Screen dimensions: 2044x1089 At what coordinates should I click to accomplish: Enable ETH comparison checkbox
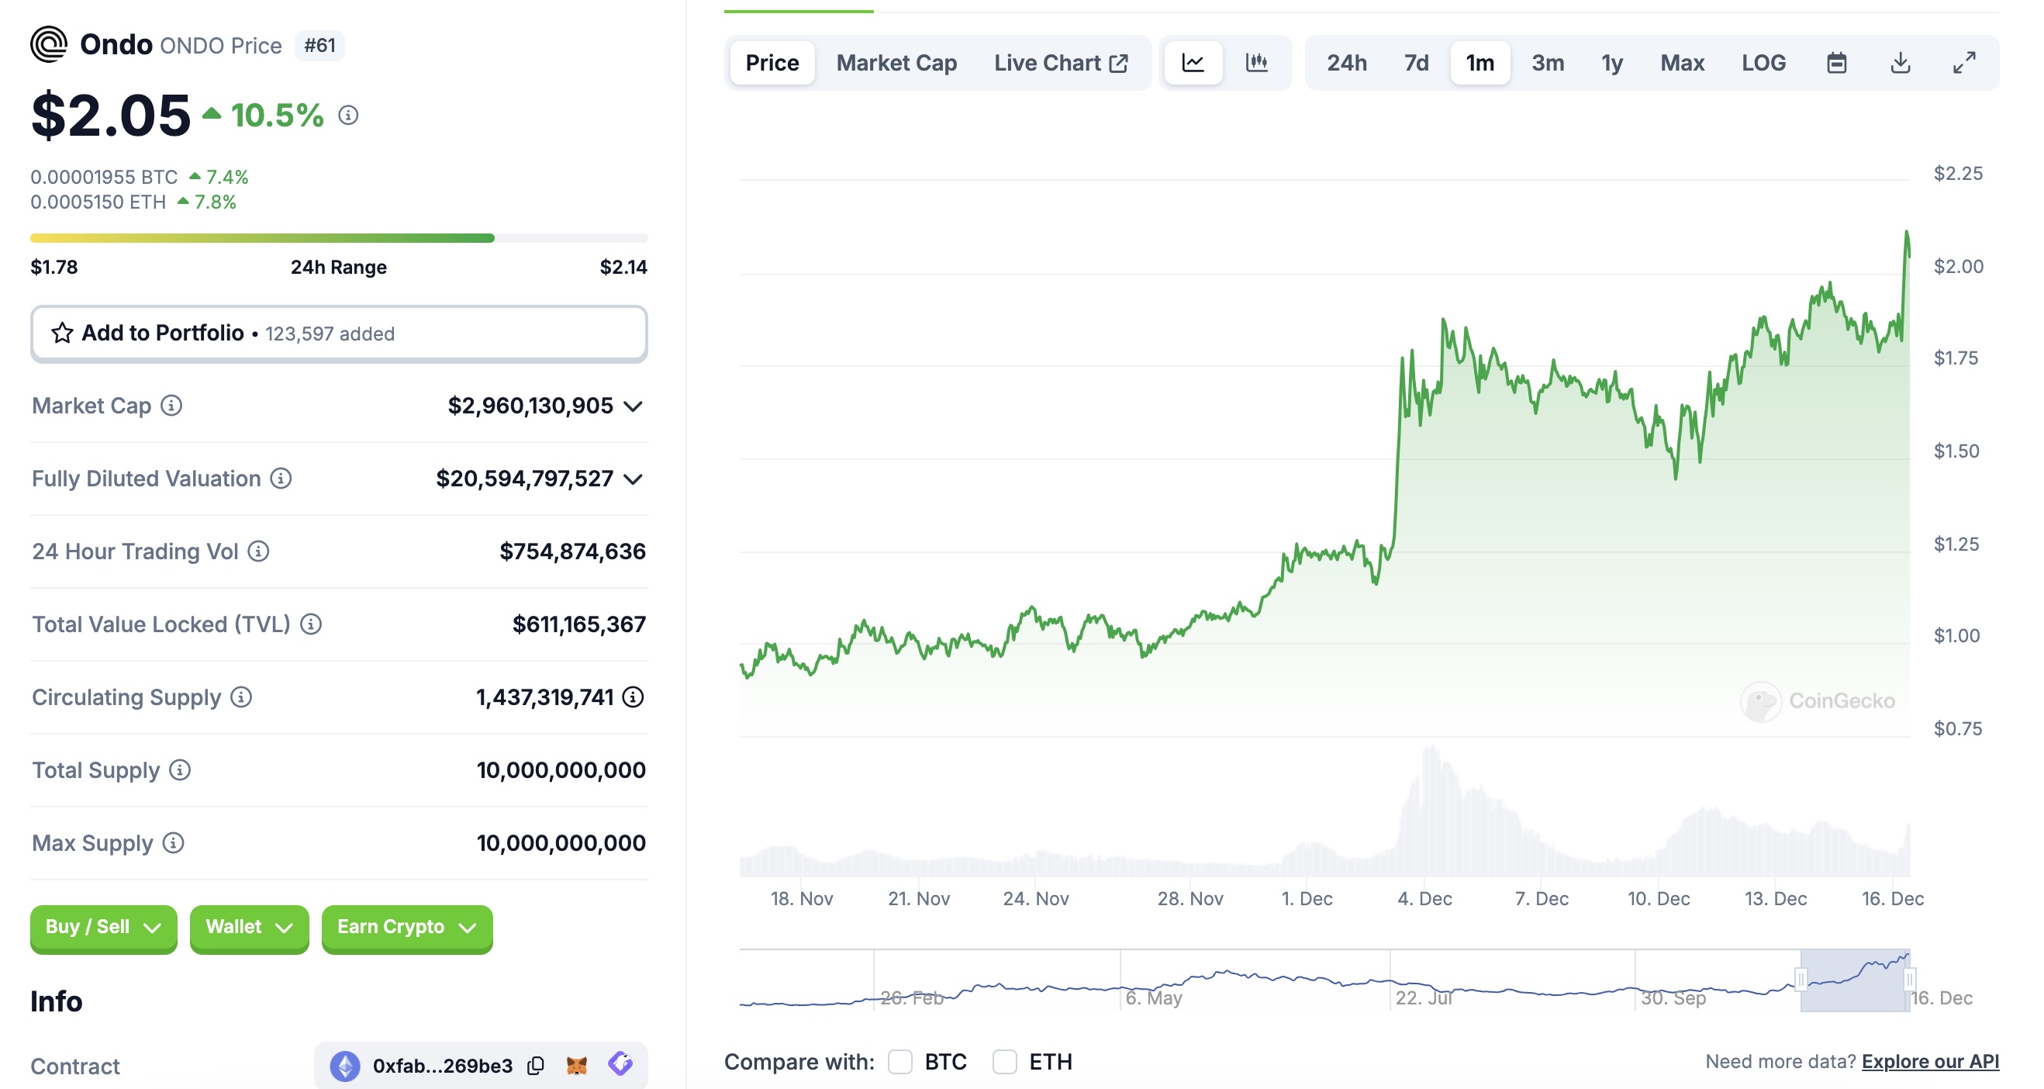[1004, 1062]
